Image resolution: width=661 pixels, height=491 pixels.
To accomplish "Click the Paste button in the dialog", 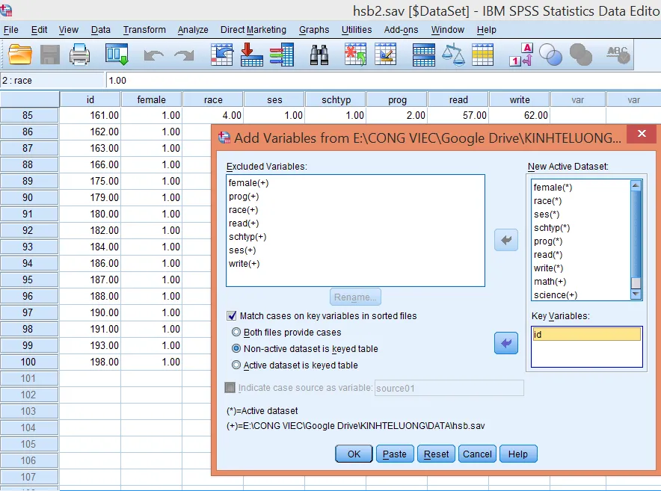I will point(394,454).
